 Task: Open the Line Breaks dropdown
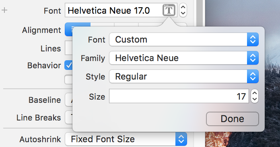click(69, 117)
